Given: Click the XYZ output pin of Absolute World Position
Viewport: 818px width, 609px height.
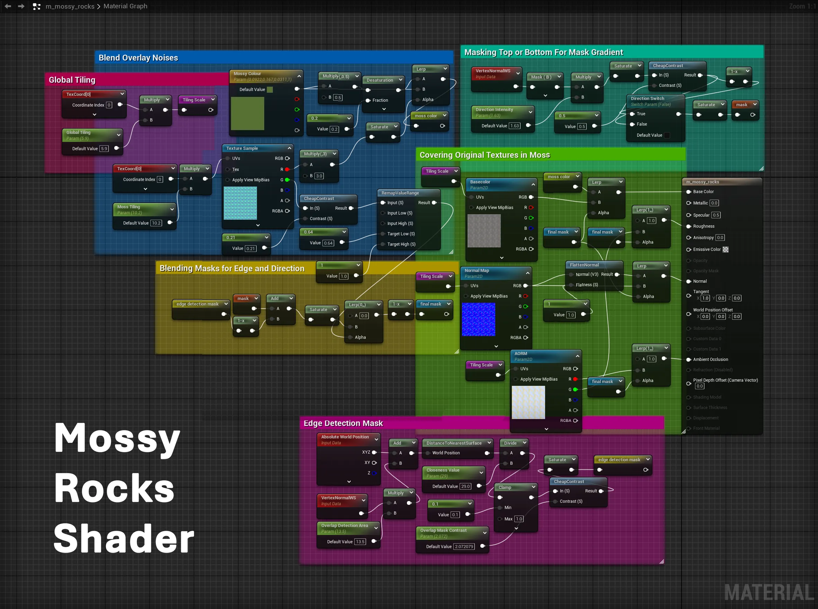Looking at the screenshot, I should click(x=374, y=452).
